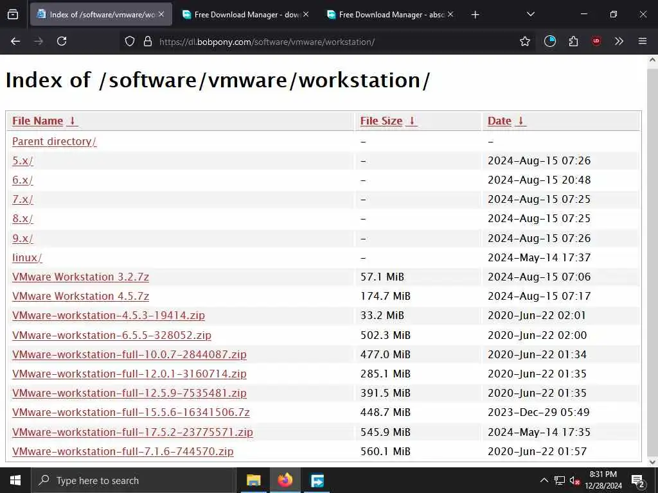
Task: Open the 7.x/ folder
Action: [x=22, y=199]
